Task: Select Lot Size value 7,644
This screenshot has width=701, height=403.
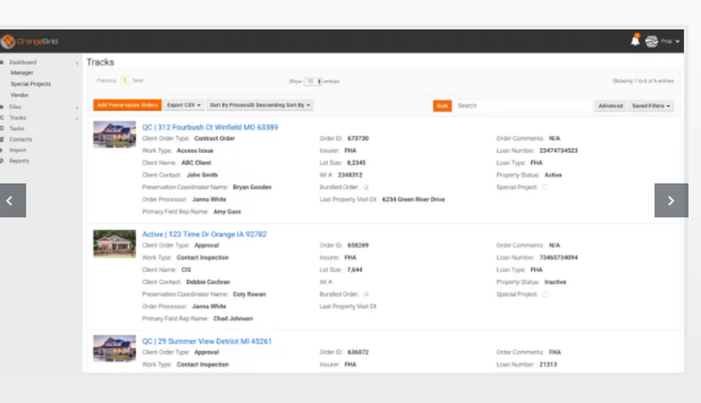Action: point(355,270)
